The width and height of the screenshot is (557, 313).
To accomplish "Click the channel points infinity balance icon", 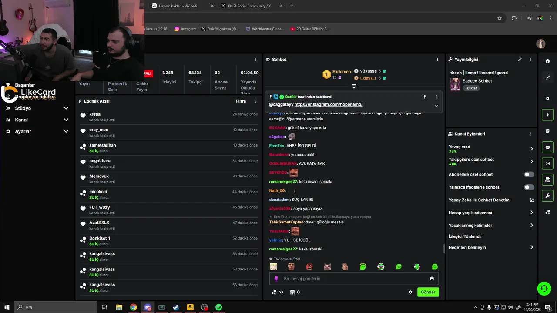I will (x=277, y=292).
